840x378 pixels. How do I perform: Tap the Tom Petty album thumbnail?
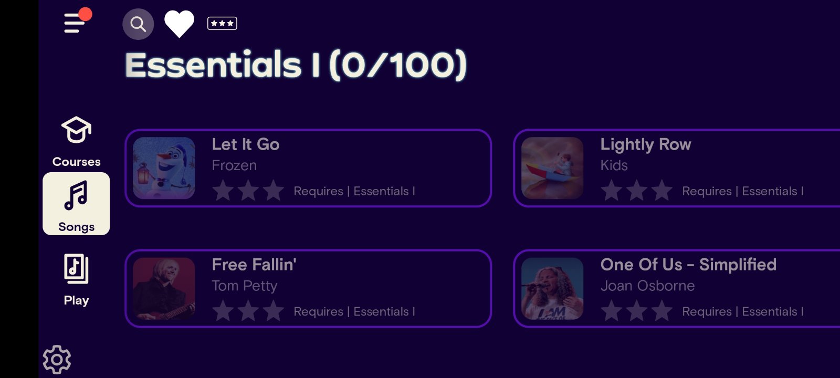pyautogui.click(x=164, y=288)
